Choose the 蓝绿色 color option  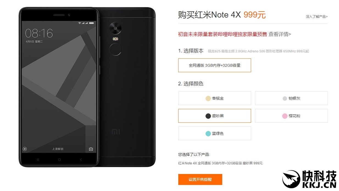(215, 133)
